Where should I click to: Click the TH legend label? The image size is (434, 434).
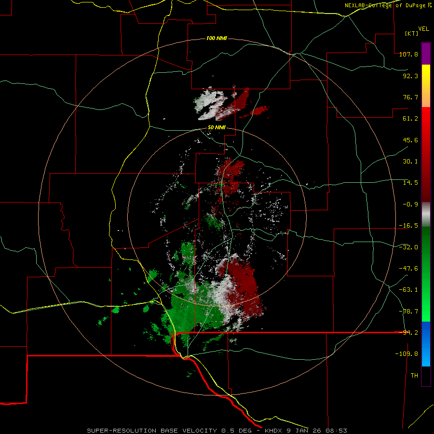click(414, 376)
